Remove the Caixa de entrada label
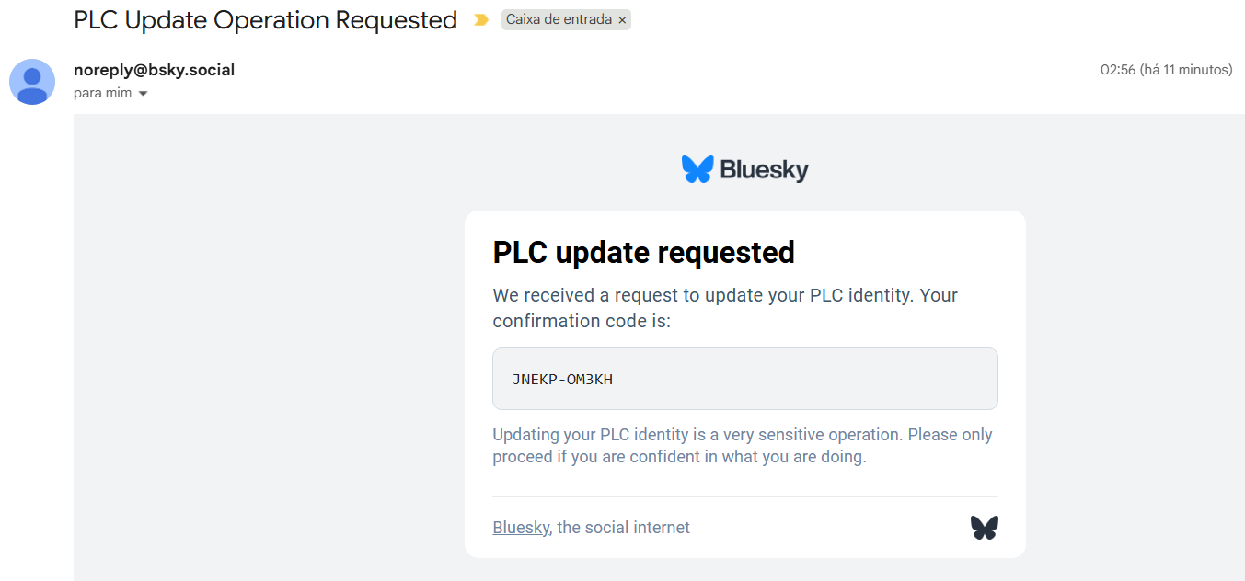Viewport: 1245px width, 581px height. (x=622, y=20)
